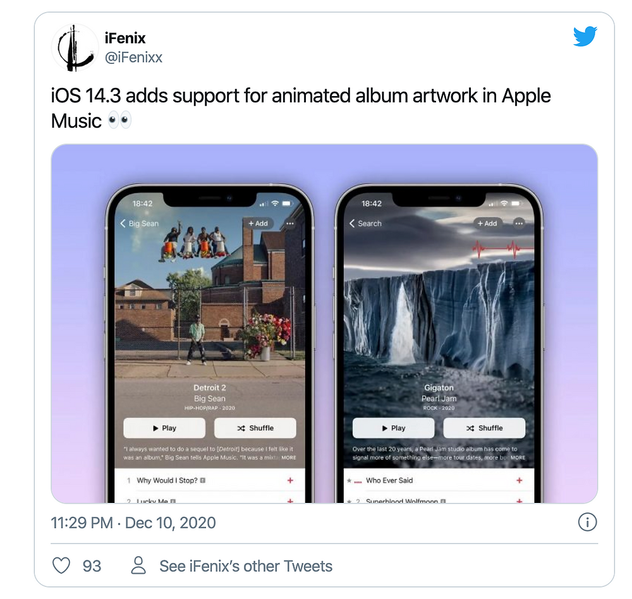This screenshot has height=599, width=632.
Task: Add Gigaton album with + Add
Action: (x=487, y=223)
